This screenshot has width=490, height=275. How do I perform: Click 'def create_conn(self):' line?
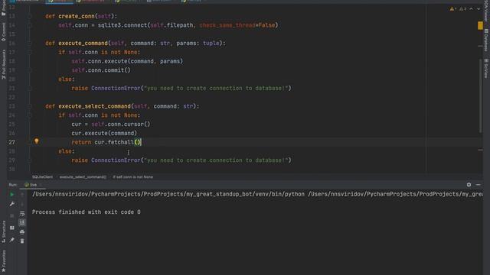81,16
